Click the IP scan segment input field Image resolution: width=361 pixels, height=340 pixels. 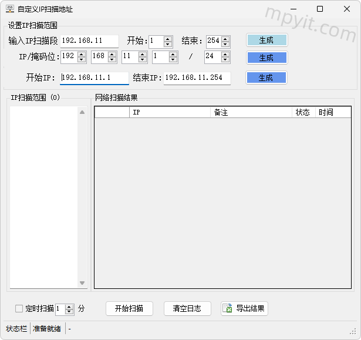[x=89, y=41]
